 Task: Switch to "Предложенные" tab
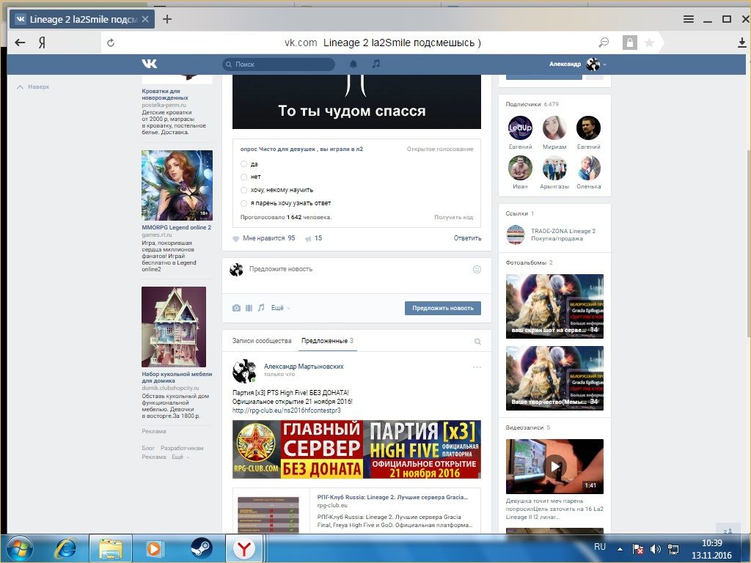(x=327, y=341)
